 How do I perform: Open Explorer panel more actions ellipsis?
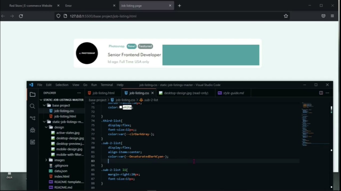pos(79,93)
